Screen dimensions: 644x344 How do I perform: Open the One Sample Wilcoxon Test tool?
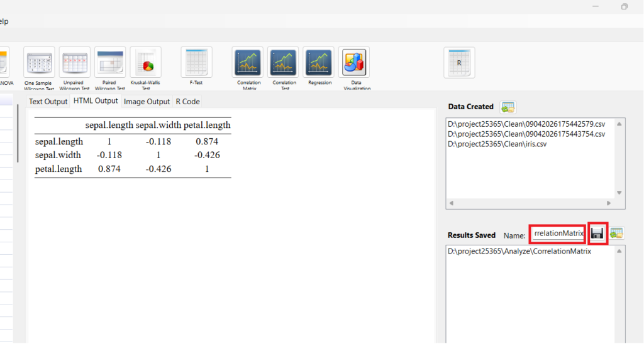tap(39, 63)
